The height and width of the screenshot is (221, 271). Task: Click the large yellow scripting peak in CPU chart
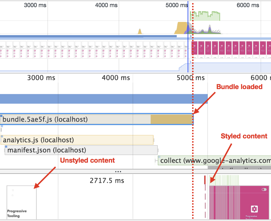point(181,29)
